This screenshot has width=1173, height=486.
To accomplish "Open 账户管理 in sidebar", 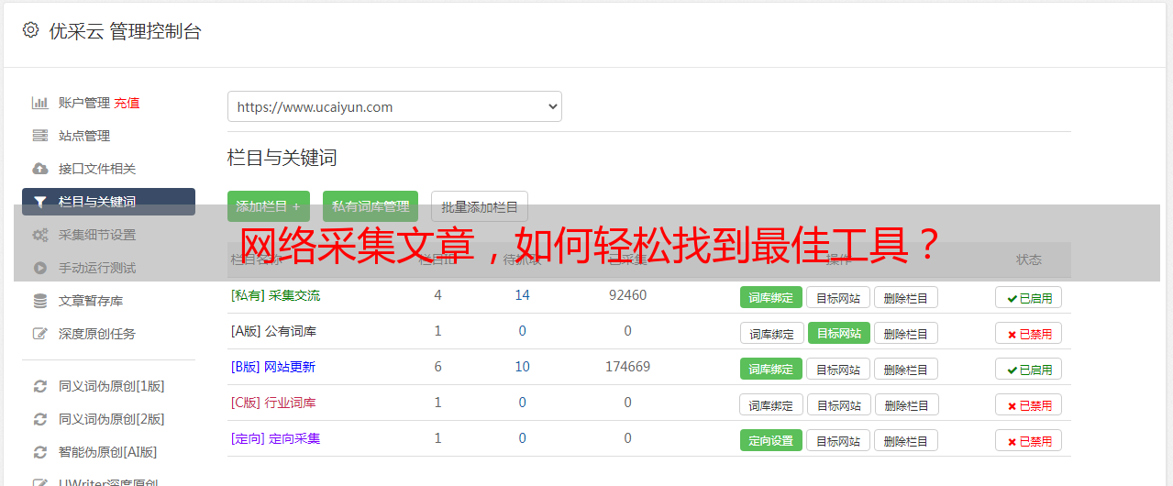I will coord(83,103).
